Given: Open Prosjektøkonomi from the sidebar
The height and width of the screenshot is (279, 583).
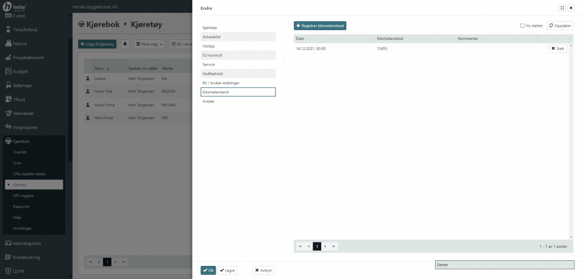Looking at the screenshot, I should [x=28, y=58].
